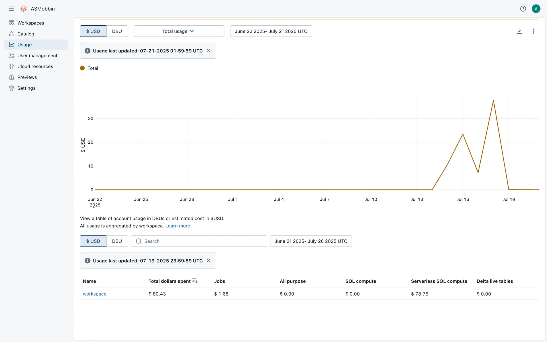Click the help question mark icon
Screen dimensions: 547x342
click(523, 9)
